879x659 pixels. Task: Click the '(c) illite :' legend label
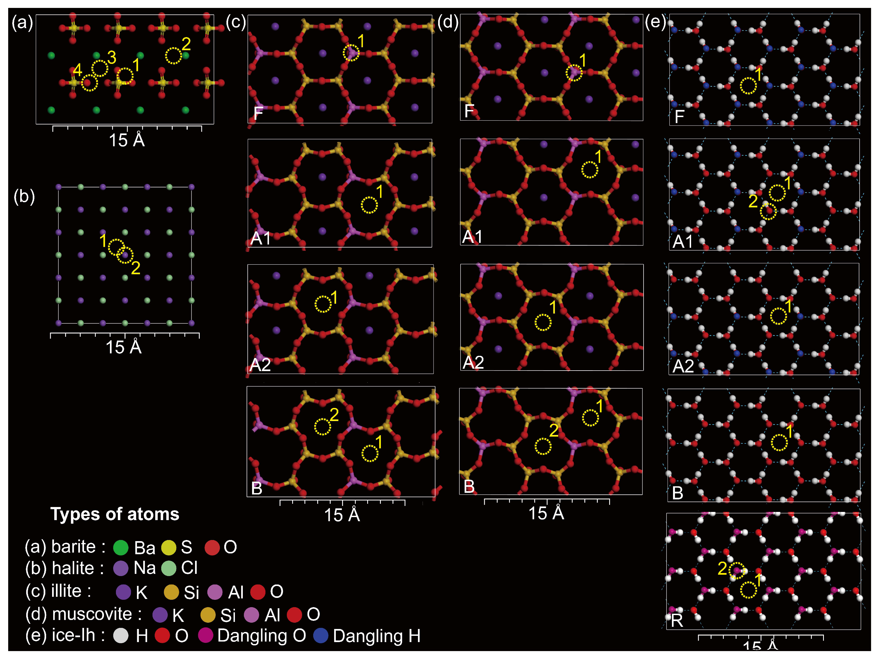(58, 591)
